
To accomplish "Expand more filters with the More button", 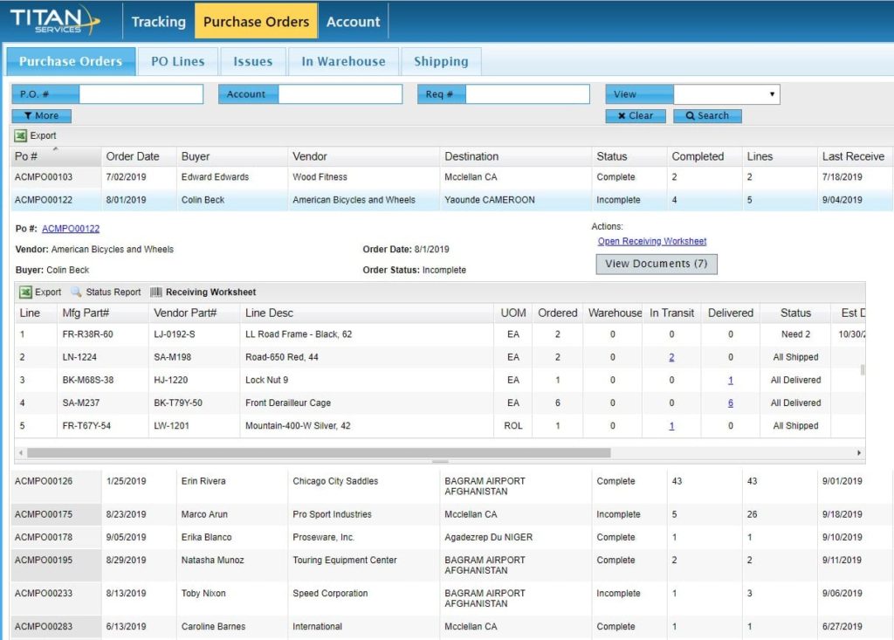I will (x=41, y=115).
